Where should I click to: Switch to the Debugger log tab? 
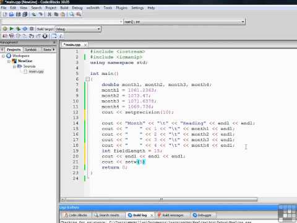click(204, 215)
